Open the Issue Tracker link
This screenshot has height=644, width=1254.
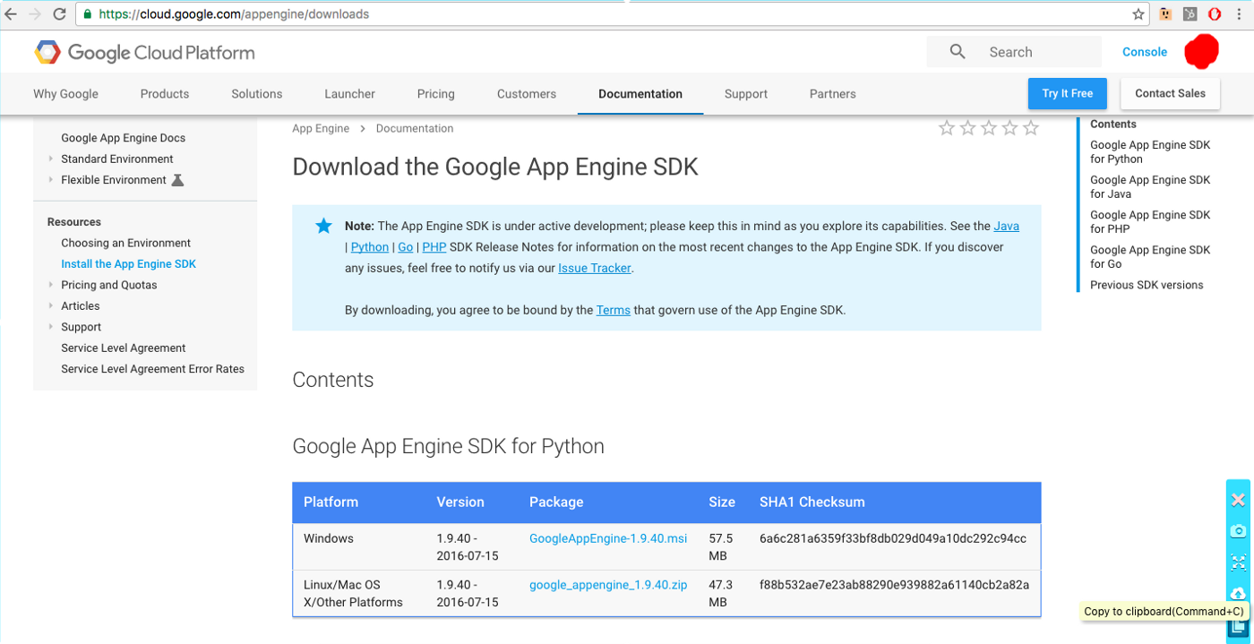595,268
